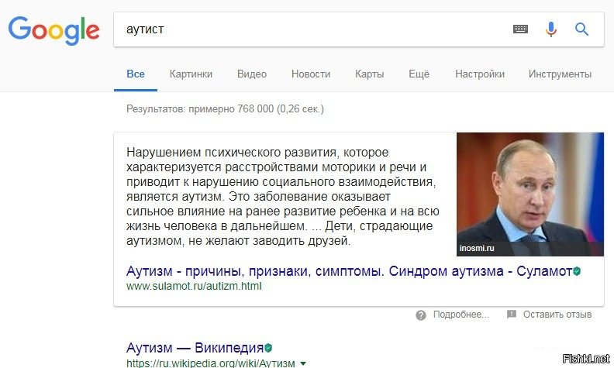Switch to the Картинки tab
This screenshot has width=614, height=368.
(191, 74)
